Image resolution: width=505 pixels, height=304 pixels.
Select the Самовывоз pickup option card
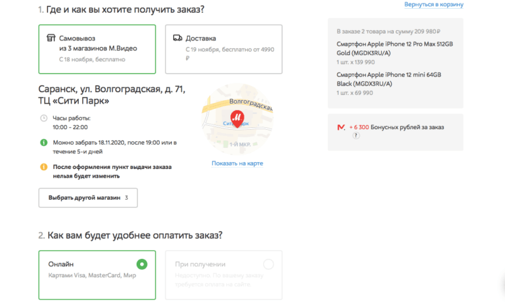tap(97, 49)
